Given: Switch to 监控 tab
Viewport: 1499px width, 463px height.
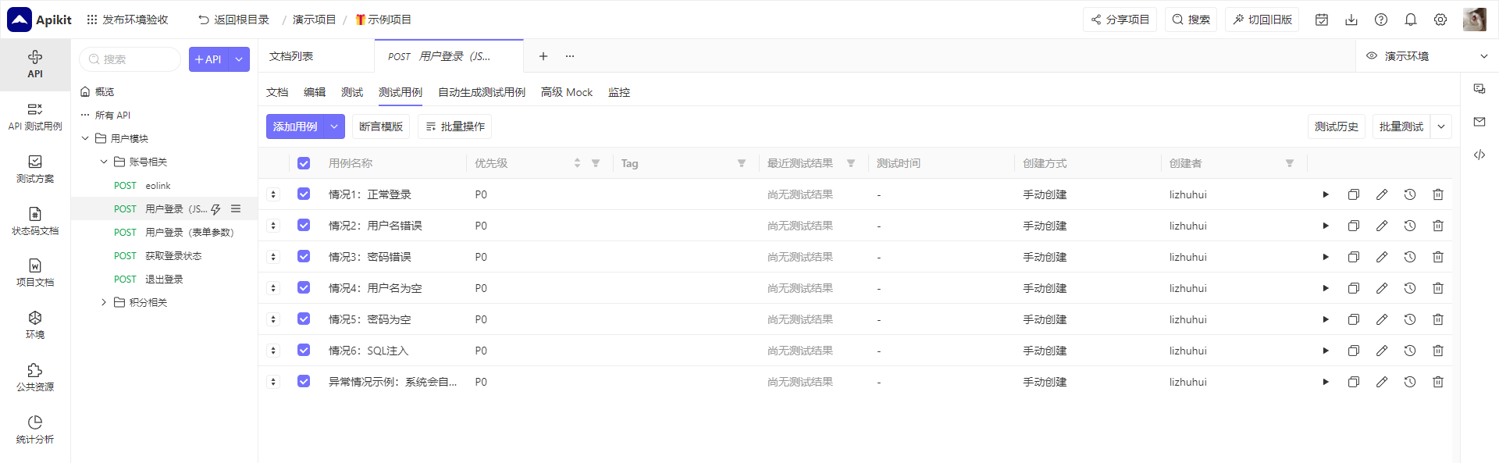Looking at the screenshot, I should (x=619, y=92).
